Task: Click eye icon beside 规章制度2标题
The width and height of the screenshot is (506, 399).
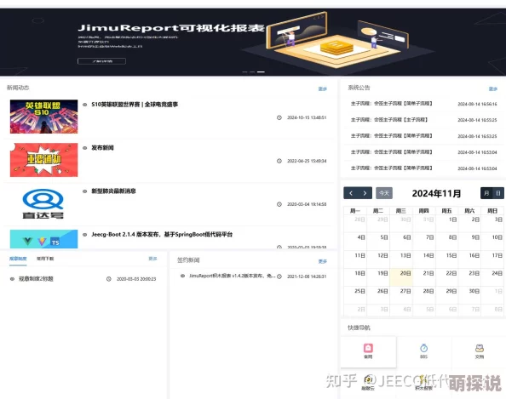Action: coord(12,279)
